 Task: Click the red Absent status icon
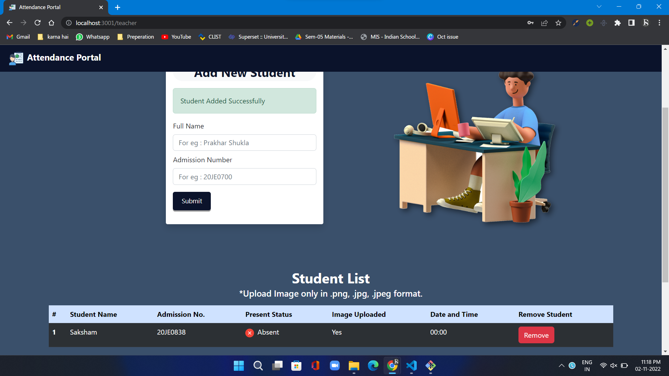point(249,333)
